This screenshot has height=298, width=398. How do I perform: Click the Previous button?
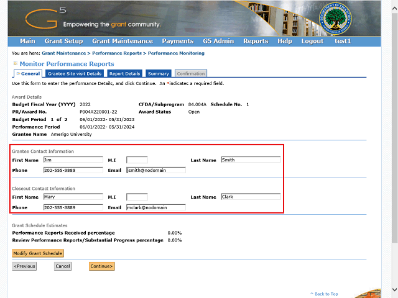(x=24, y=266)
